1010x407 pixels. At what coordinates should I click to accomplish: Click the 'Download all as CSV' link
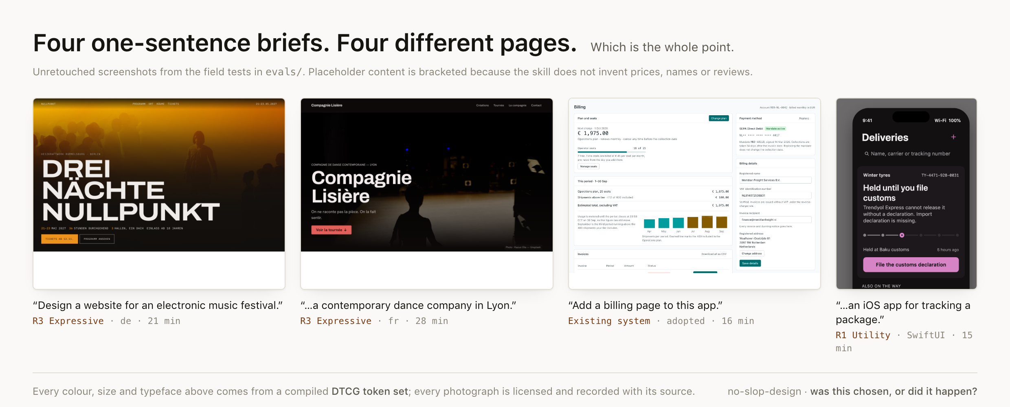tap(714, 254)
